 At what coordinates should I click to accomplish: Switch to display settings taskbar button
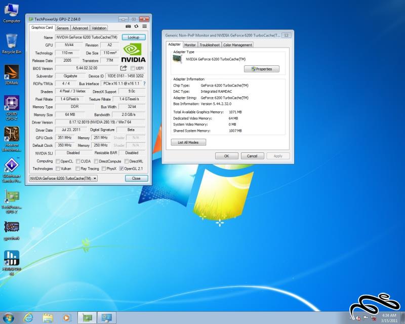[x=107, y=318]
